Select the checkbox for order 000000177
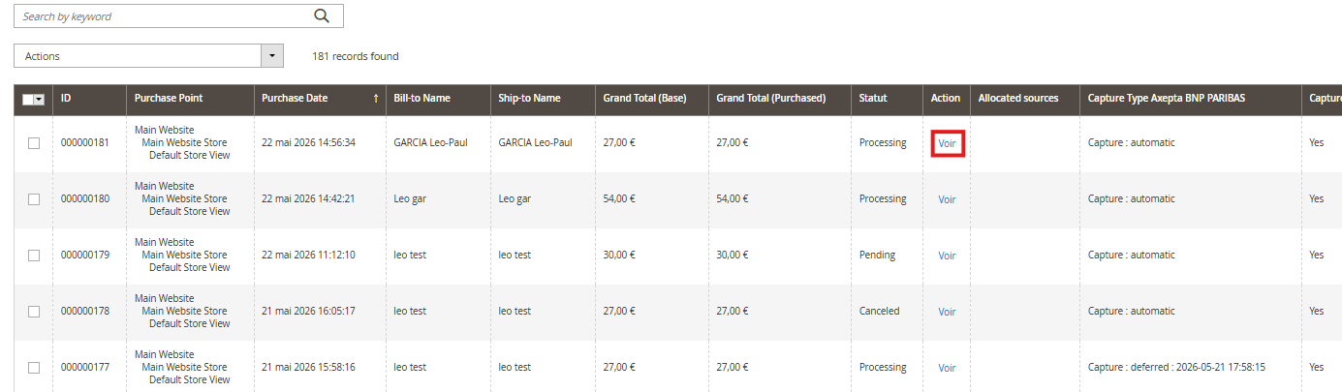The image size is (1342, 392). point(34,368)
